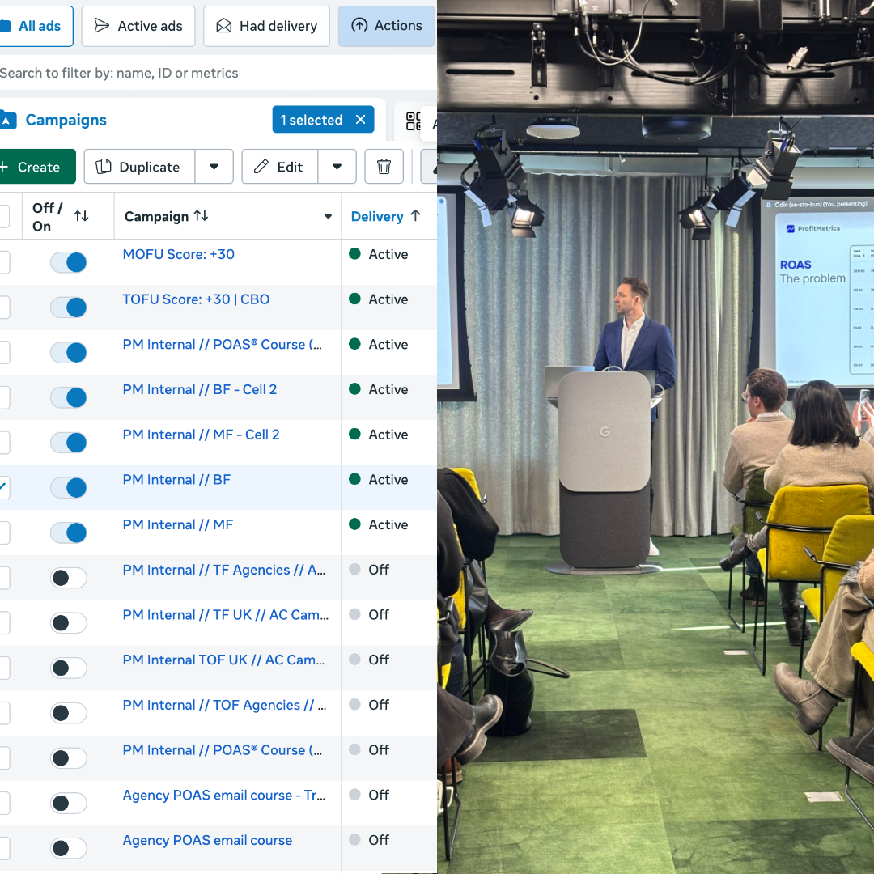Image resolution: width=874 pixels, height=874 pixels.
Task: Clear the 1 selected filter chip
Action: pyautogui.click(x=361, y=120)
